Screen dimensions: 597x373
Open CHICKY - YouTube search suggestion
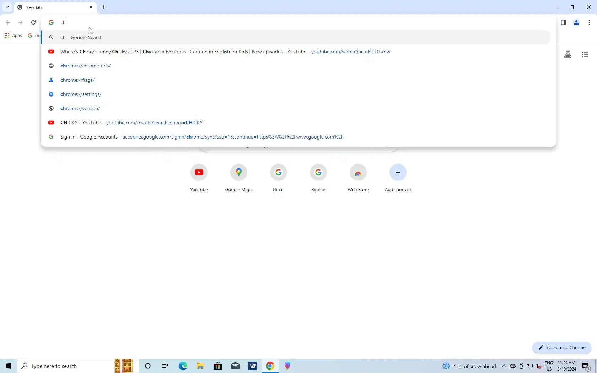[x=296, y=123]
